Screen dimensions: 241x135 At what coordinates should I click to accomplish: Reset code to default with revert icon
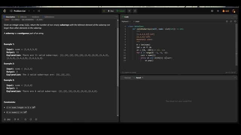[235, 21]
